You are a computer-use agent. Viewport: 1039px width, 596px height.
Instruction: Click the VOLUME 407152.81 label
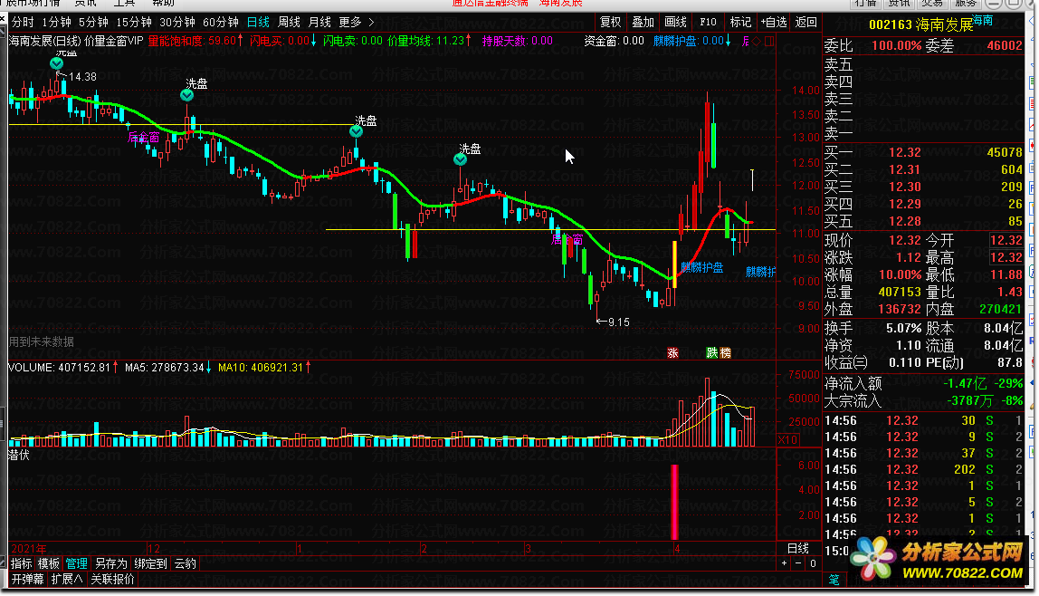63,367
